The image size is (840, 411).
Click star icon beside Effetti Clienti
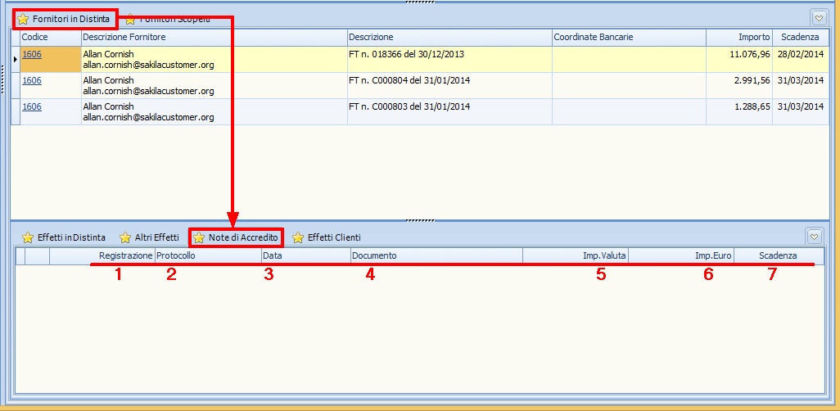pyautogui.click(x=298, y=237)
